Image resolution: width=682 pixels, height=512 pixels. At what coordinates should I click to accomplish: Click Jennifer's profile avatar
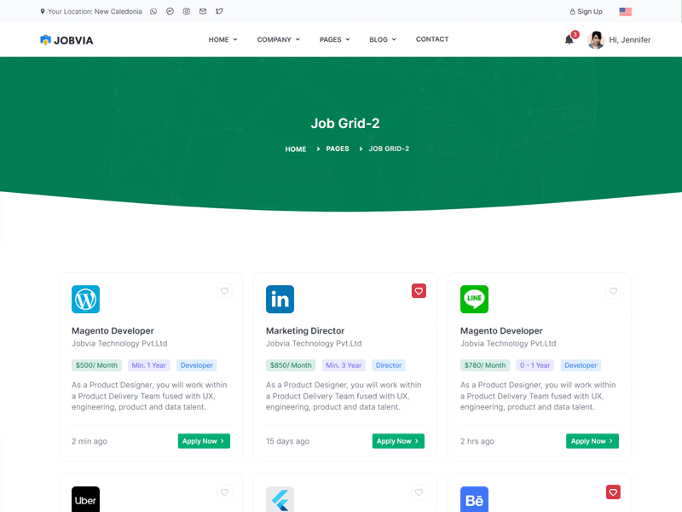596,40
